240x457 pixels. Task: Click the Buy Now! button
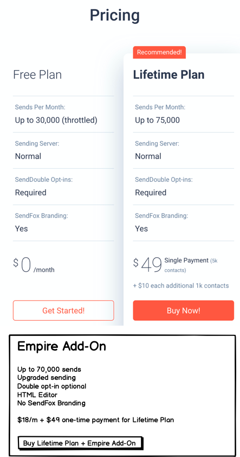coord(183,310)
